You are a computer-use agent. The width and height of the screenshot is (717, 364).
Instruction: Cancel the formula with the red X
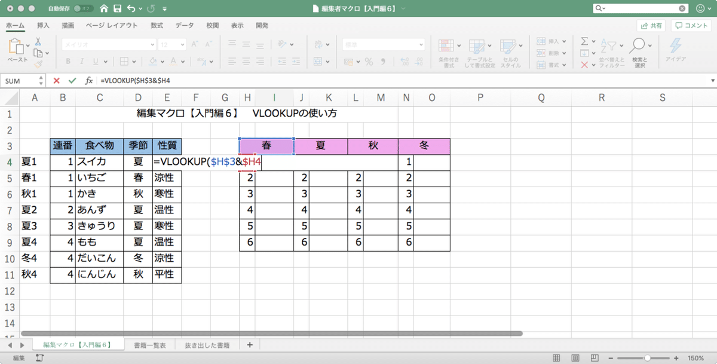56,80
